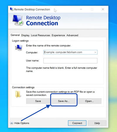Viewport: 117px width, 132px height.
Task: Open the Local Resources tab
Action: click(x=40, y=35)
